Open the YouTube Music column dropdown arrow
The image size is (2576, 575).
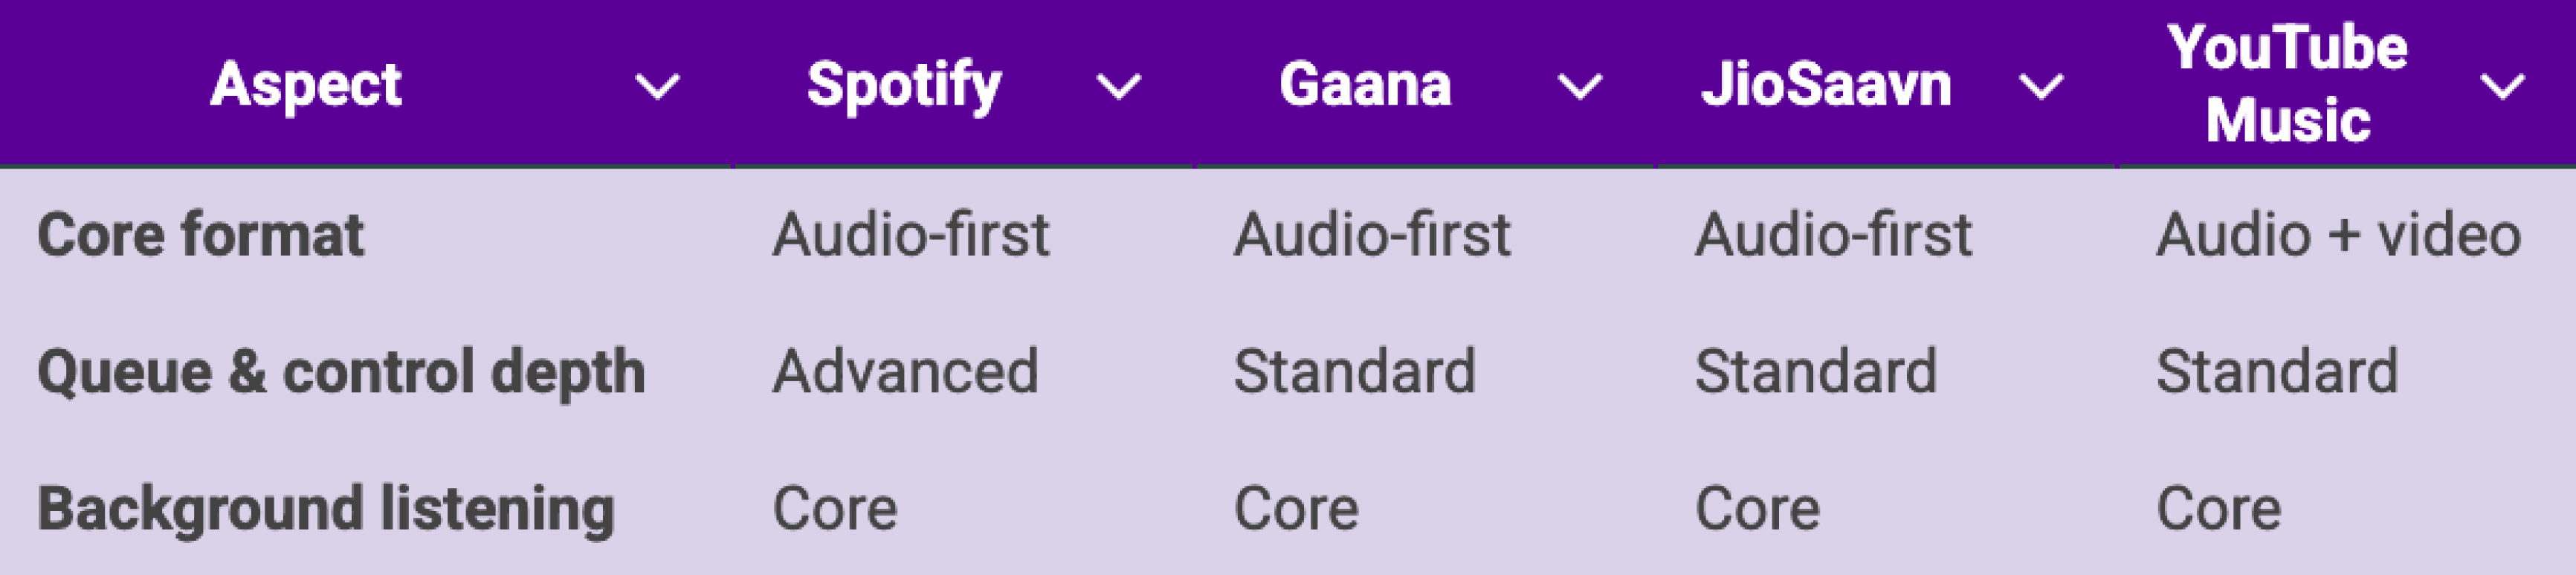[2502, 87]
